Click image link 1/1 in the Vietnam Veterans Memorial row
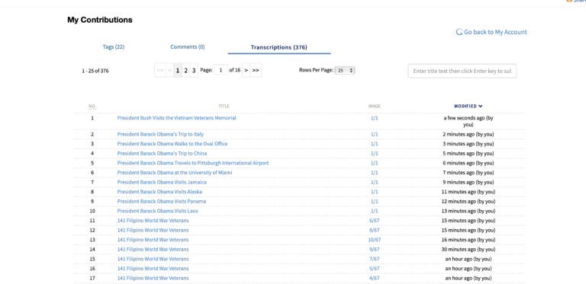The height and width of the screenshot is (284, 586). (374, 118)
